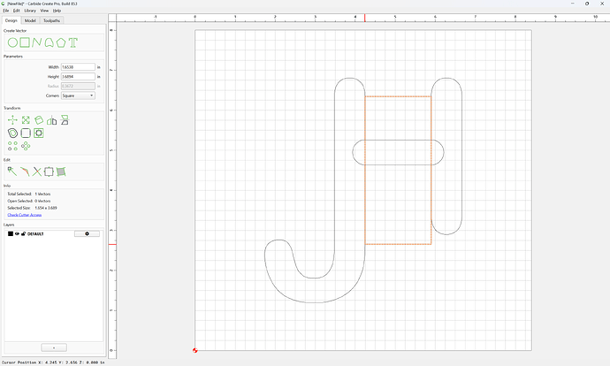Select the Polygon vector tool
Viewport: 610px width, 366px height.
[x=61, y=42]
